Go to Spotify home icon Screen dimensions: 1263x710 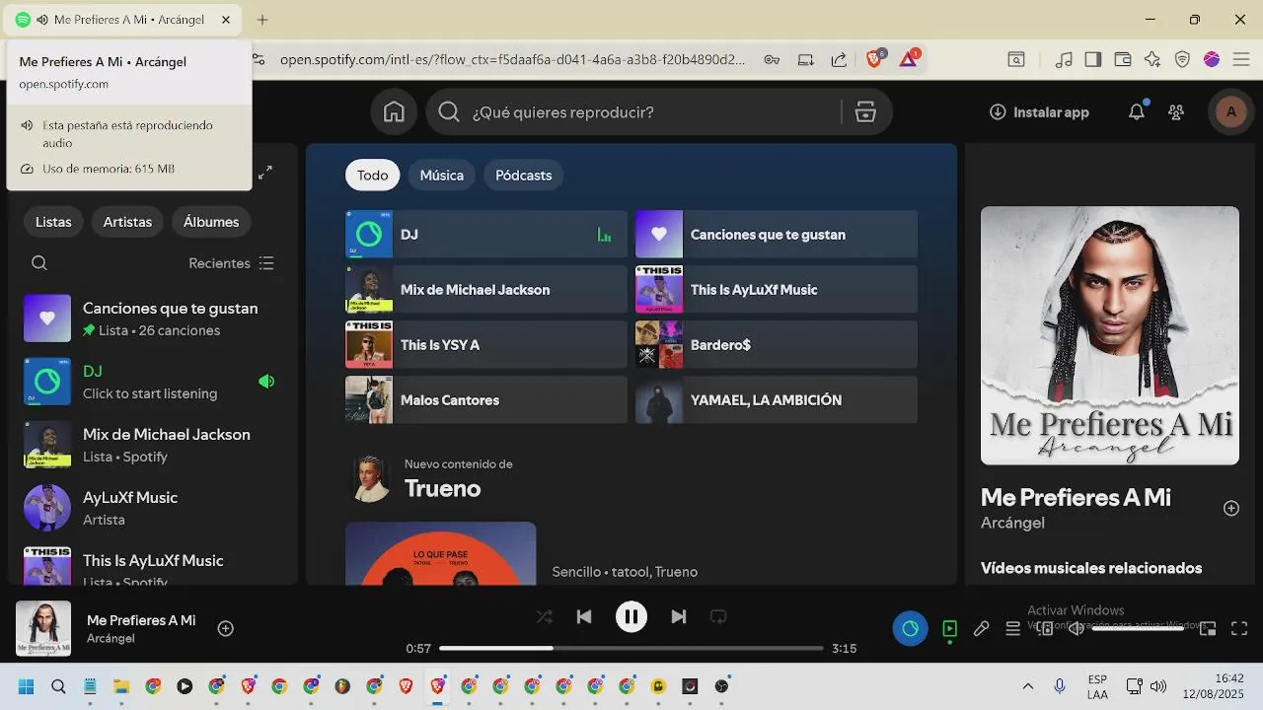tap(394, 112)
